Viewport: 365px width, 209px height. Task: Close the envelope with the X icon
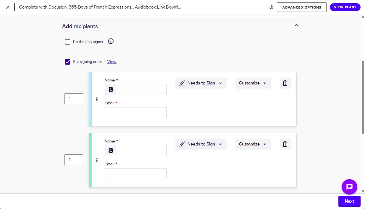click(7, 7)
